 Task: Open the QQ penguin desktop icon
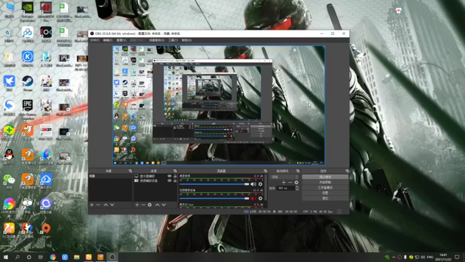[9, 157]
